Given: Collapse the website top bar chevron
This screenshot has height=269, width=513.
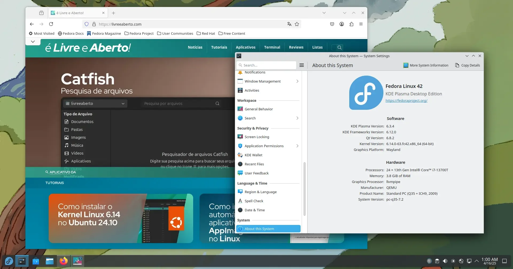Looking at the screenshot, I should pos(33,42).
